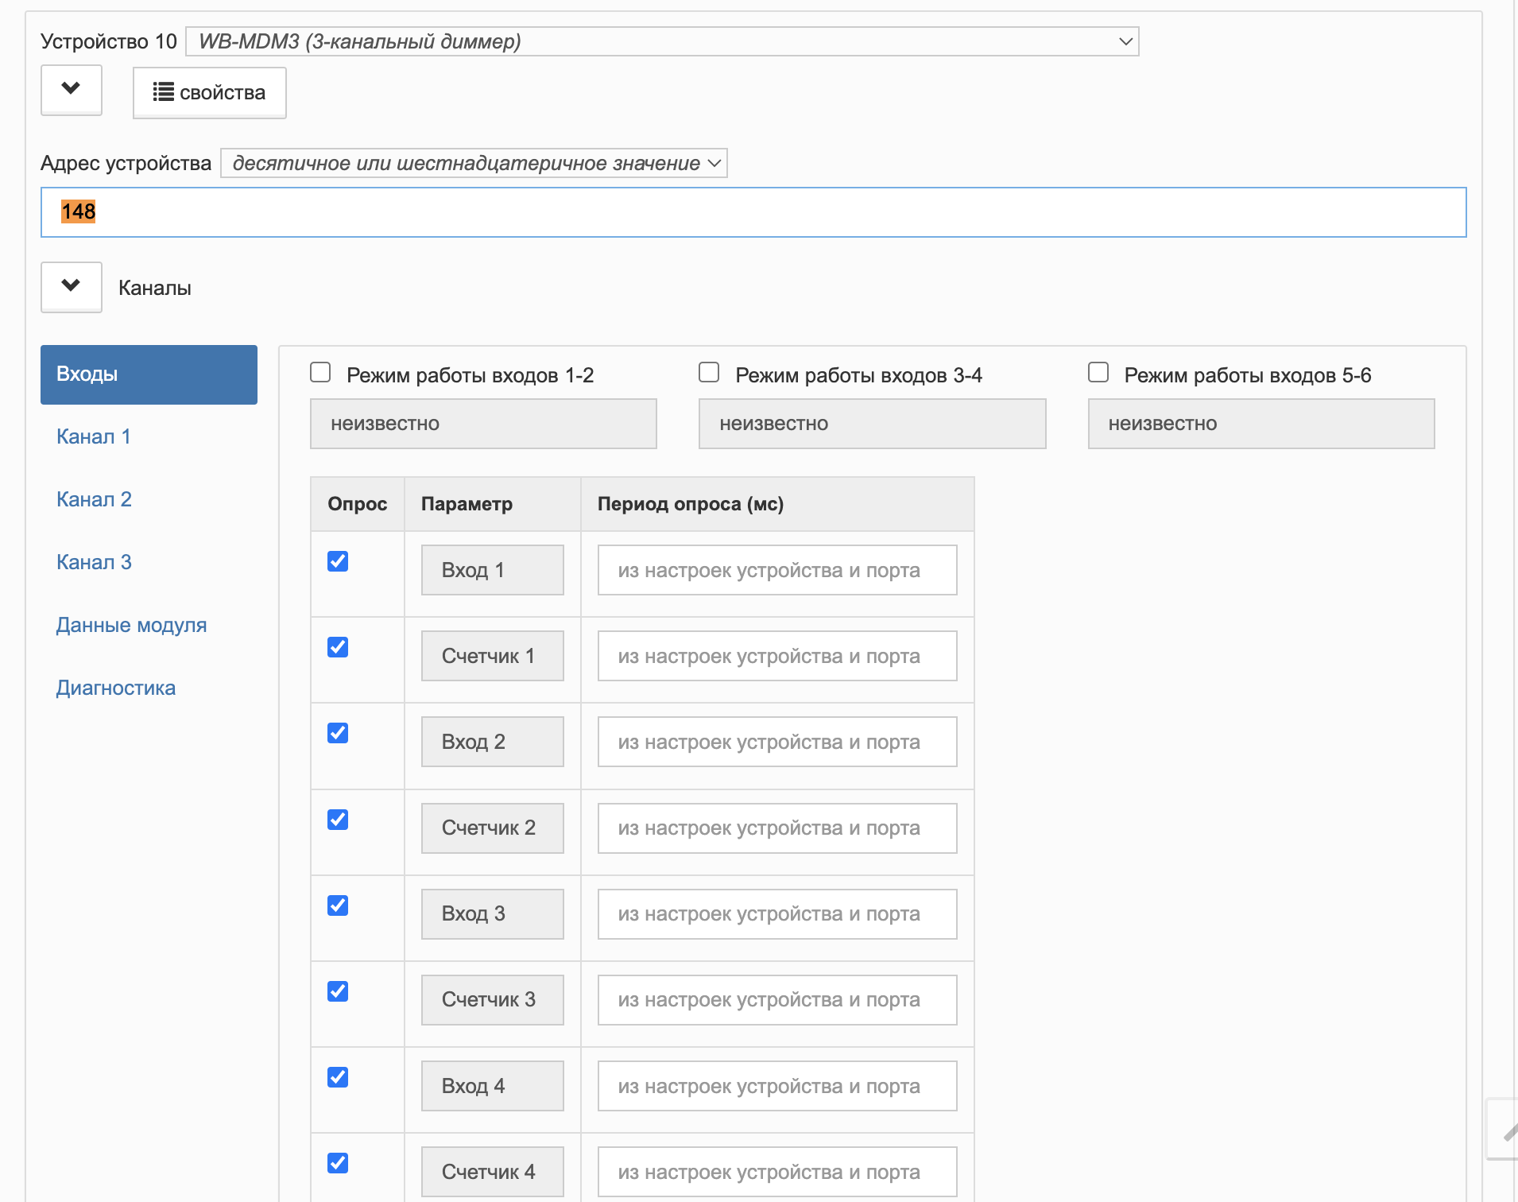Open the address format dropdown
The width and height of the screenshot is (1518, 1202).
click(474, 163)
